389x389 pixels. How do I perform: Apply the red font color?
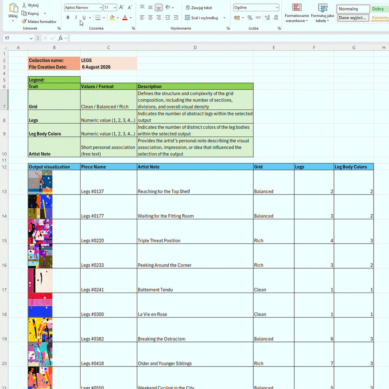[x=125, y=18]
